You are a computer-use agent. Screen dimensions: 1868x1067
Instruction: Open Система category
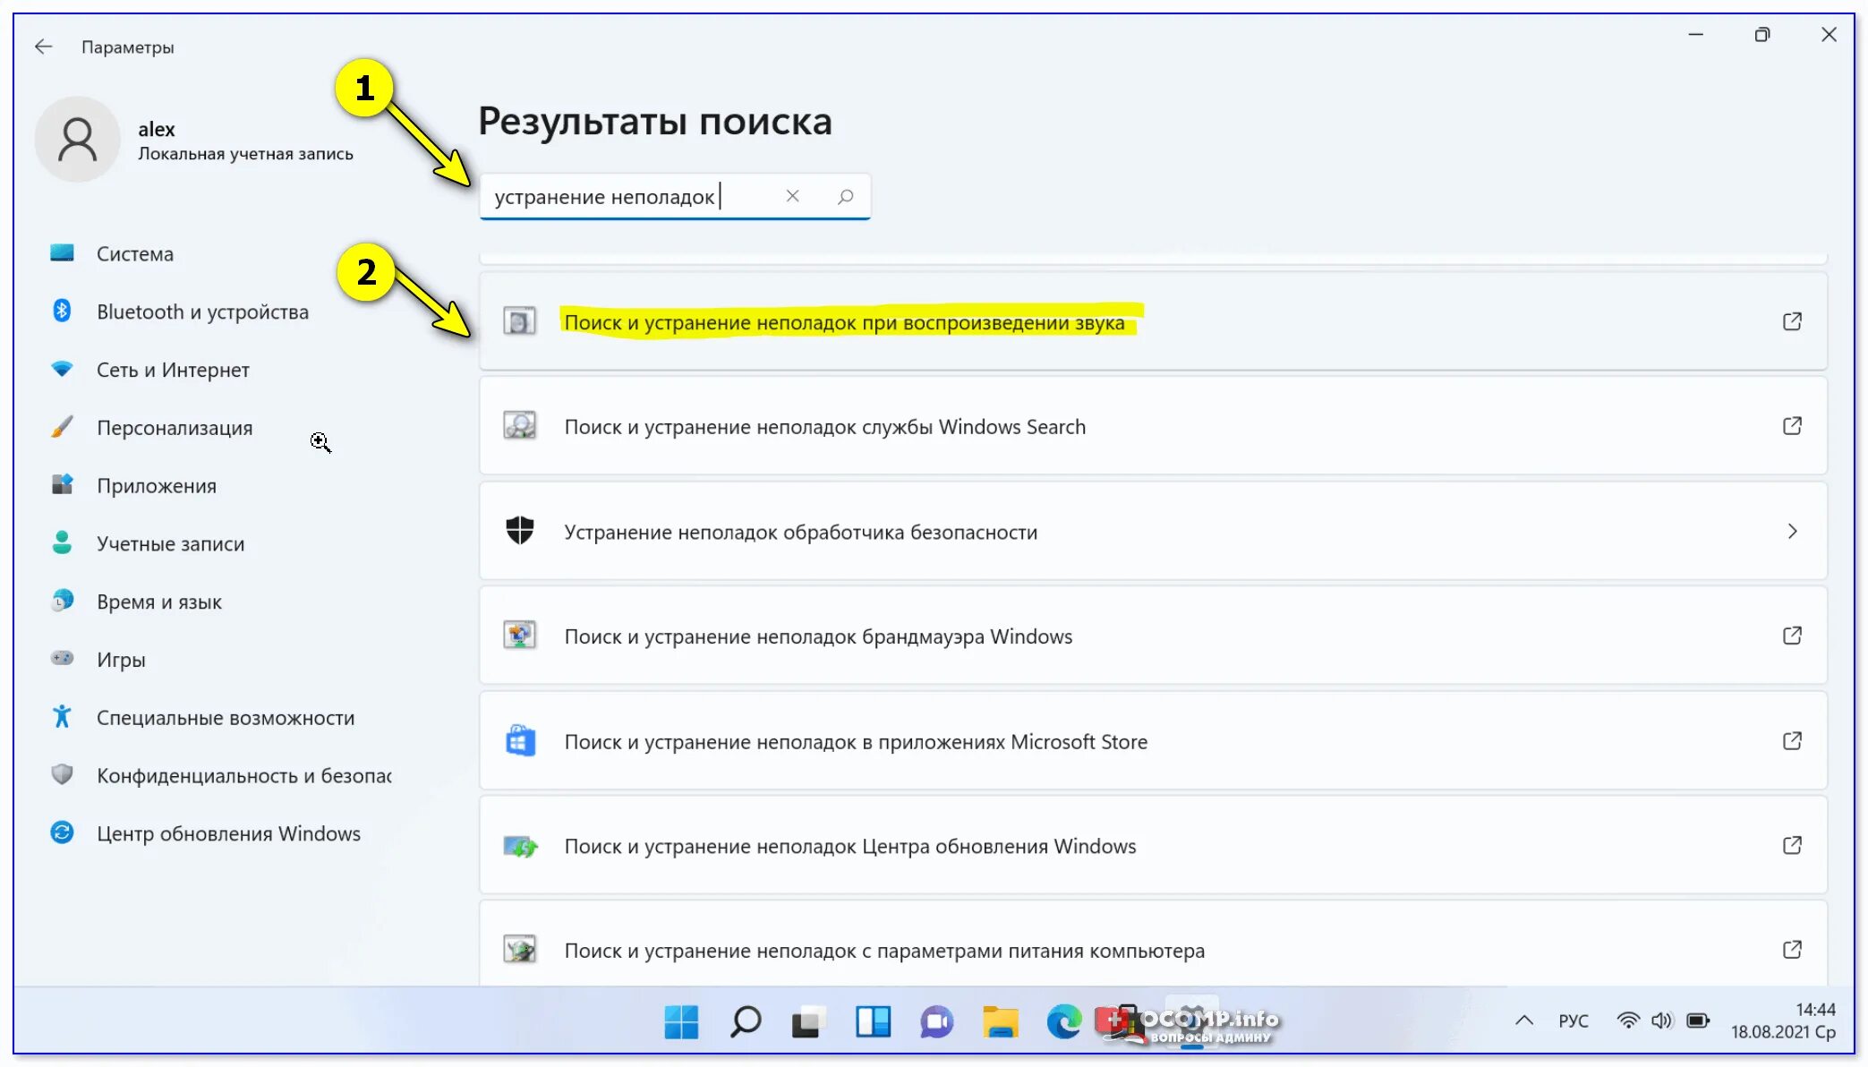(x=135, y=253)
